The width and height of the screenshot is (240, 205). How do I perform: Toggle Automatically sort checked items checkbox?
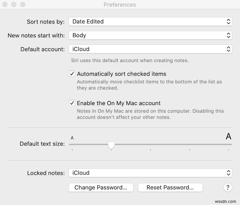(x=72, y=74)
